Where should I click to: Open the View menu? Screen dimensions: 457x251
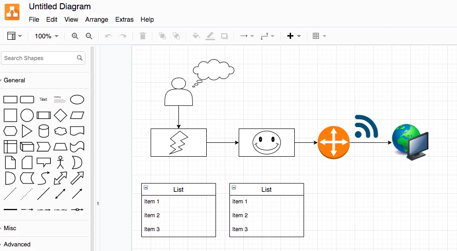pyautogui.click(x=71, y=19)
